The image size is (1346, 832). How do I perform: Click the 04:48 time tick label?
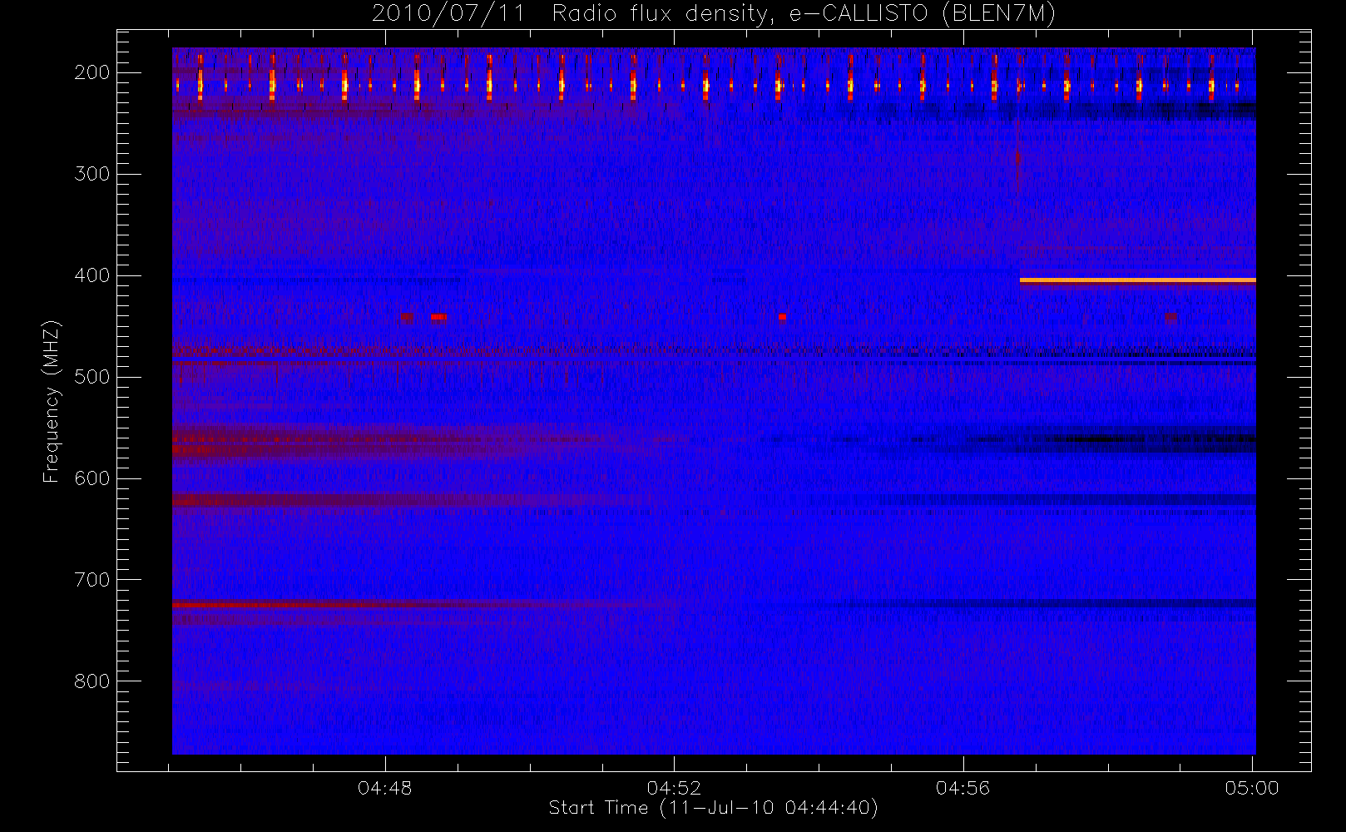(385, 788)
